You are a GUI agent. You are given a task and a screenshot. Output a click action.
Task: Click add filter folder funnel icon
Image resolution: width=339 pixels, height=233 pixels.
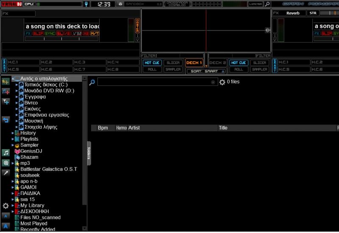[x=6, y=101]
